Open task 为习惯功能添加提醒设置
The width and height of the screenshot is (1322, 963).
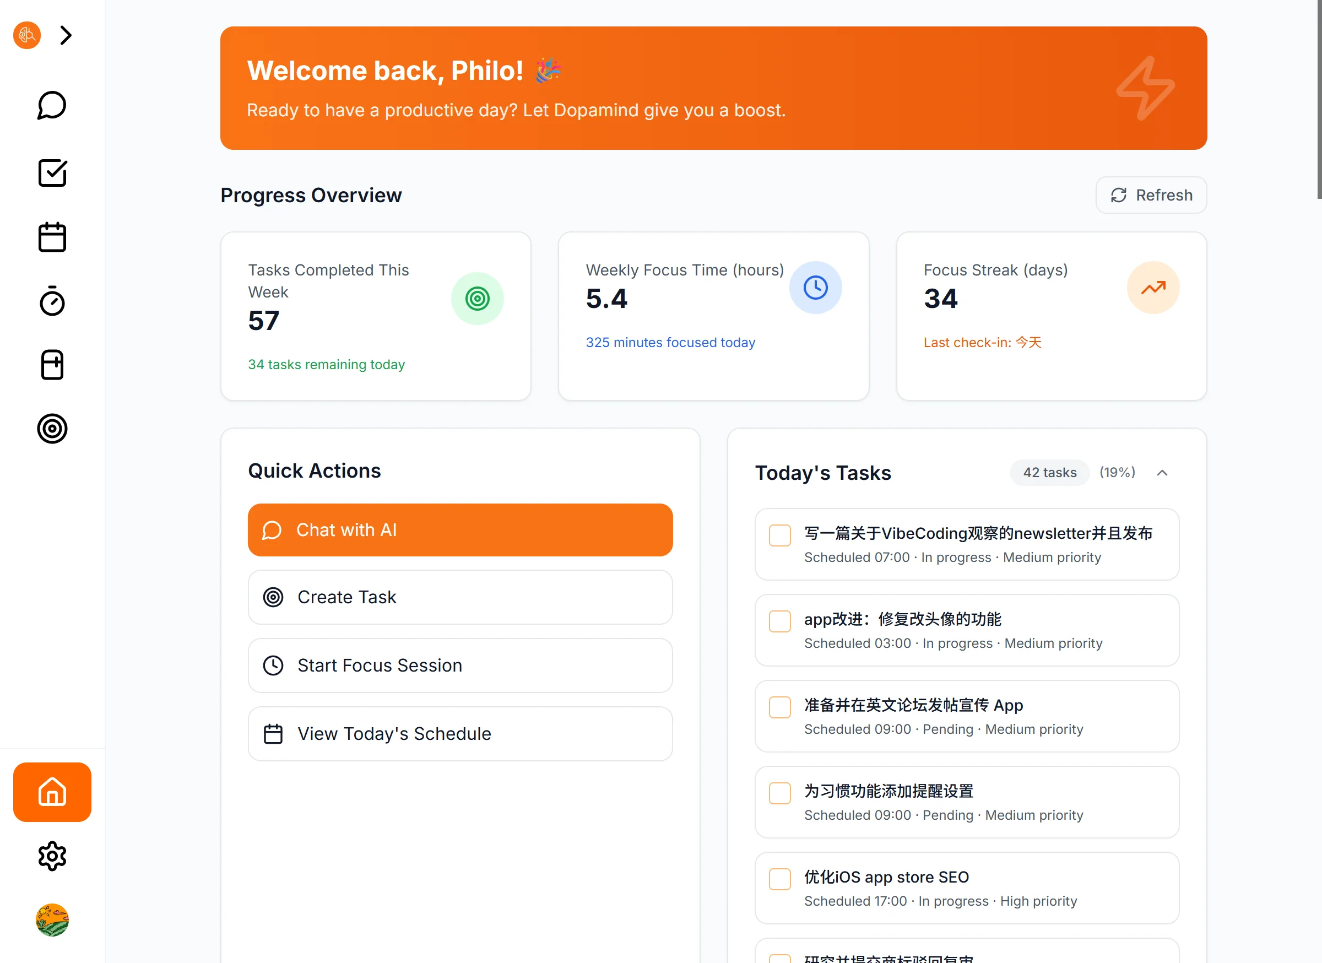click(967, 802)
